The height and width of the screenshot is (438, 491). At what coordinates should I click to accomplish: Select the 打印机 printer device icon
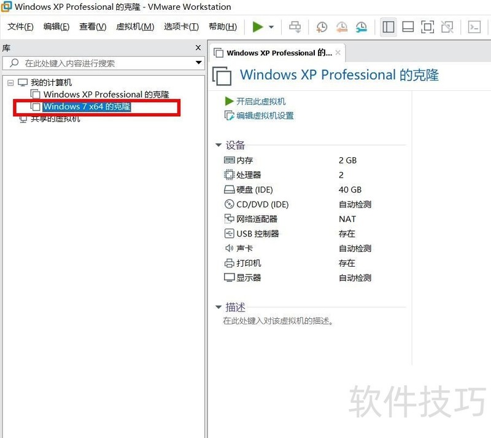[228, 263]
